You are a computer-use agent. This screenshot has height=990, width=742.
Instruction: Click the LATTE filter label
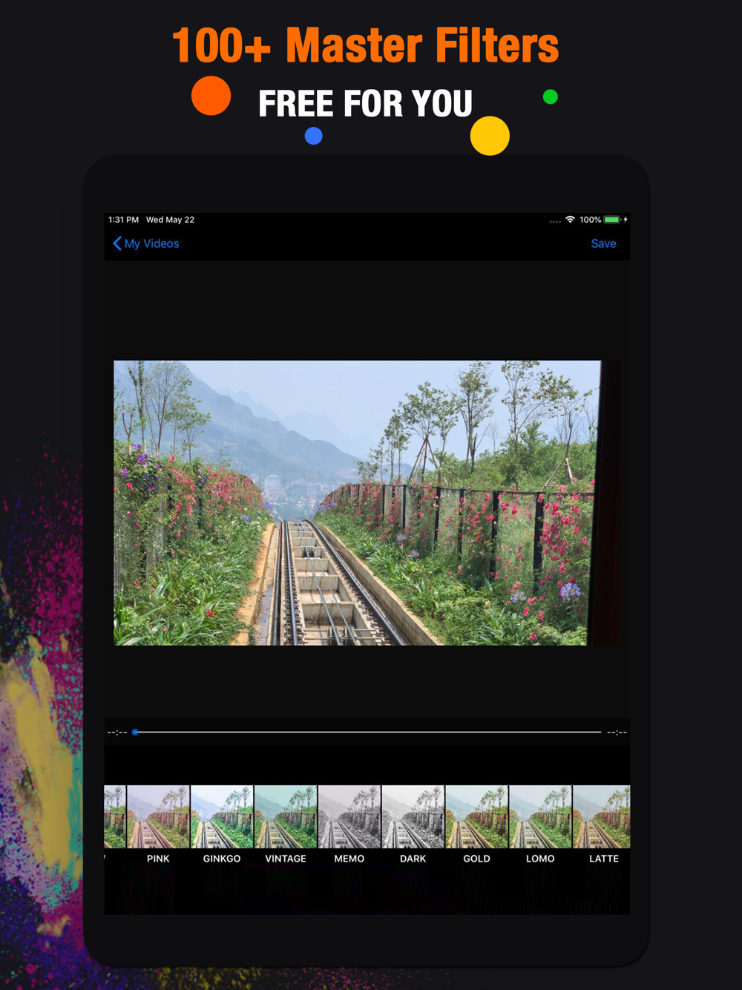pyautogui.click(x=604, y=859)
